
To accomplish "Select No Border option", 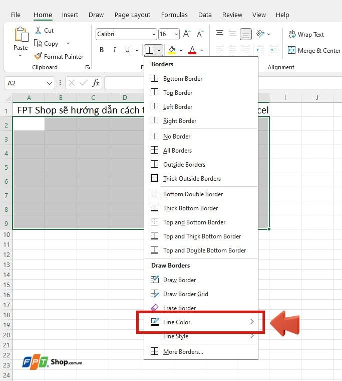I will (x=201, y=137).
